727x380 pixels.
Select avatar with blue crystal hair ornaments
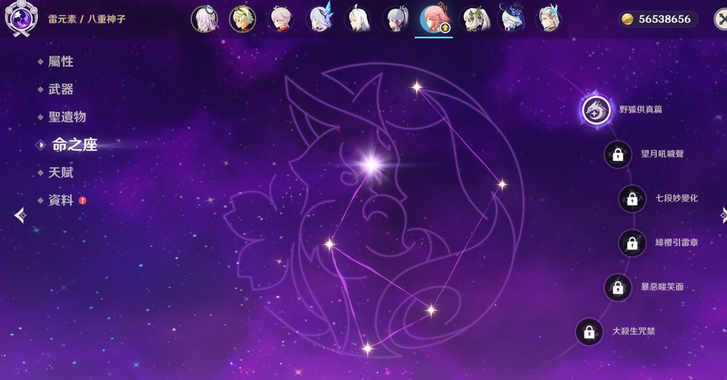point(321,18)
